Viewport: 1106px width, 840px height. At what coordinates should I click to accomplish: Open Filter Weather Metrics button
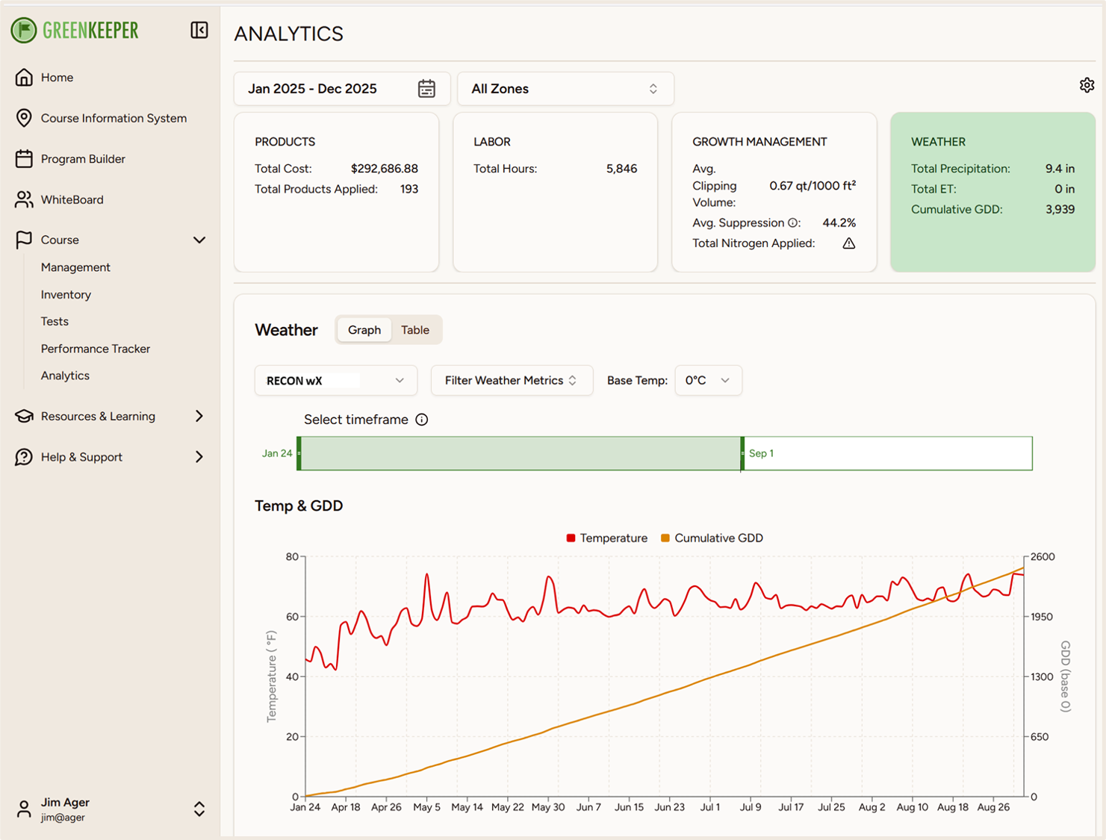pos(512,381)
